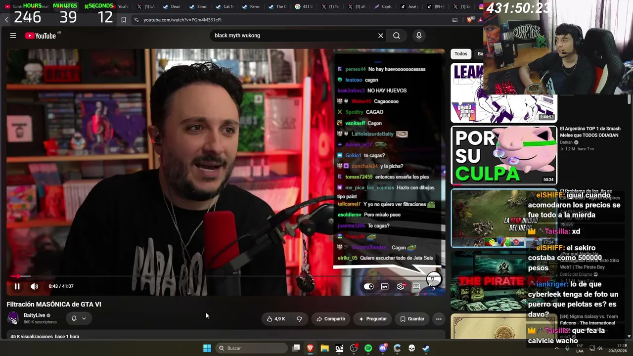Pause the video
633x356 pixels.
17,286
